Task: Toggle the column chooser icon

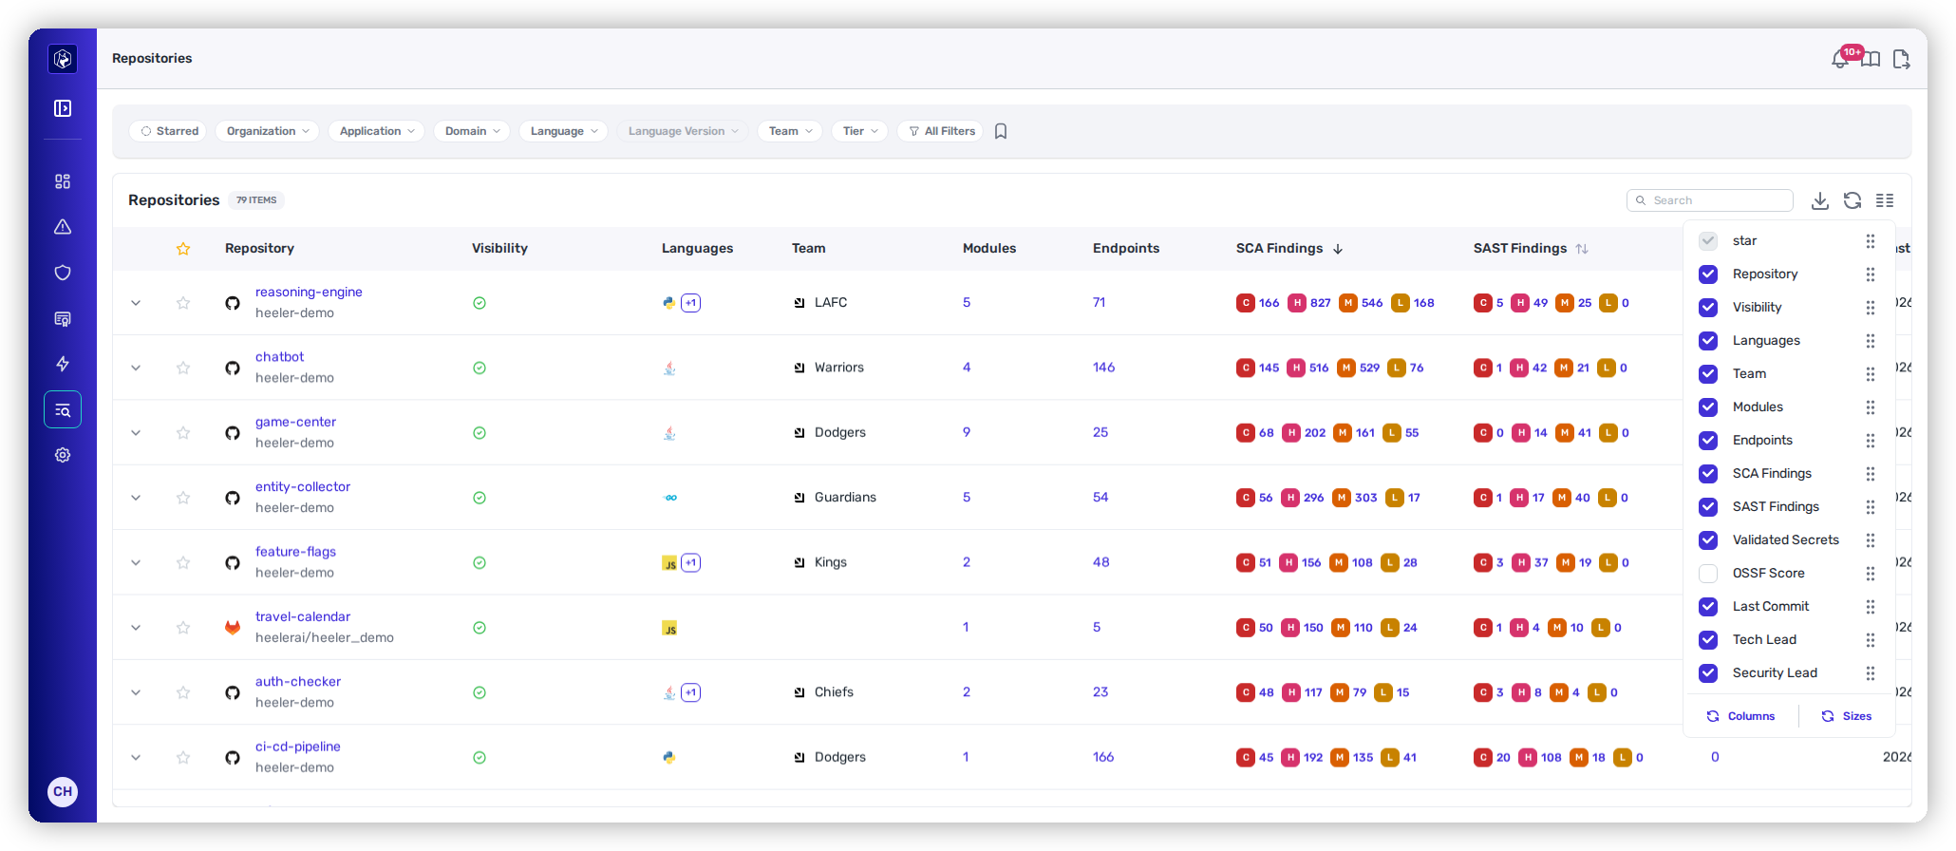Action: [1885, 200]
